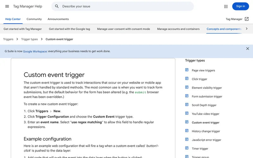Image resolution: width=253 pixels, height=158 pixels.
Task: Select Get started with the Google tag topic
Action: pyautogui.click(x=69, y=29)
